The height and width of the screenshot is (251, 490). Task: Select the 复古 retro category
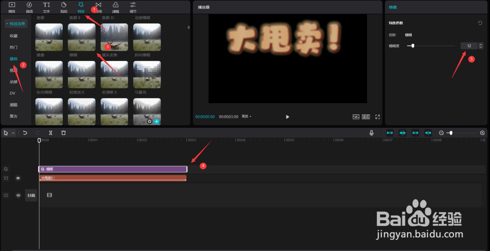[13, 116]
